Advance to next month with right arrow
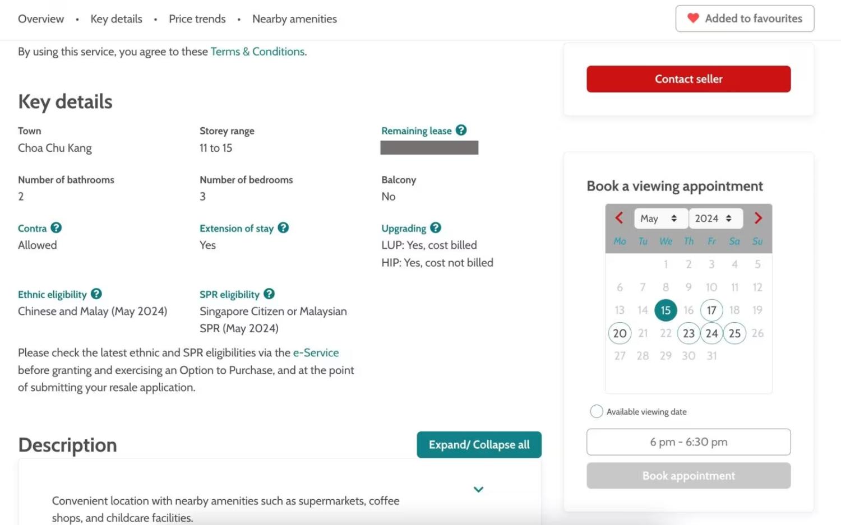This screenshot has height=525, width=841. pos(758,218)
